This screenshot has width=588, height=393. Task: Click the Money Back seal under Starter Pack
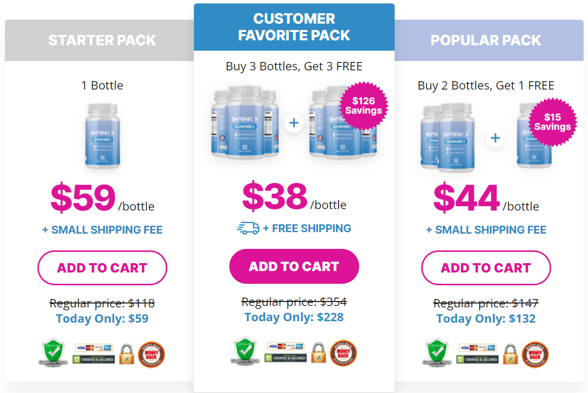151,353
